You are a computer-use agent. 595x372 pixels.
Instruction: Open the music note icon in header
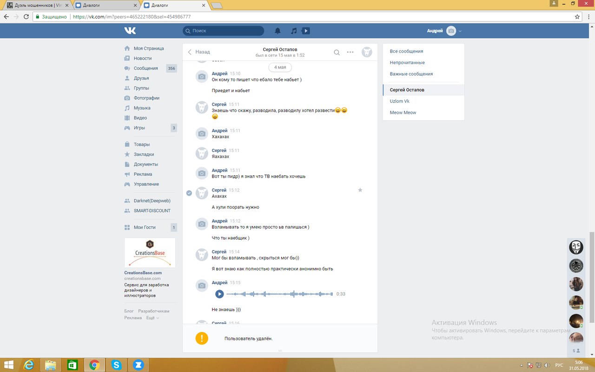click(x=294, y=31)
